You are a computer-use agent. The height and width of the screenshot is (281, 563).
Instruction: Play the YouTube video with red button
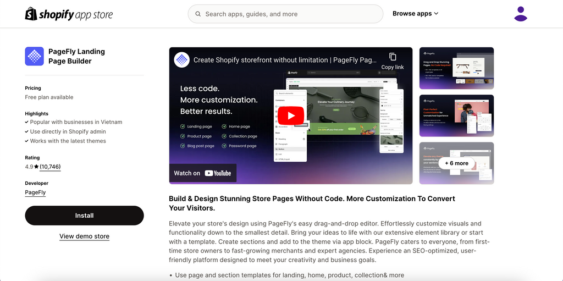(291, 115)
